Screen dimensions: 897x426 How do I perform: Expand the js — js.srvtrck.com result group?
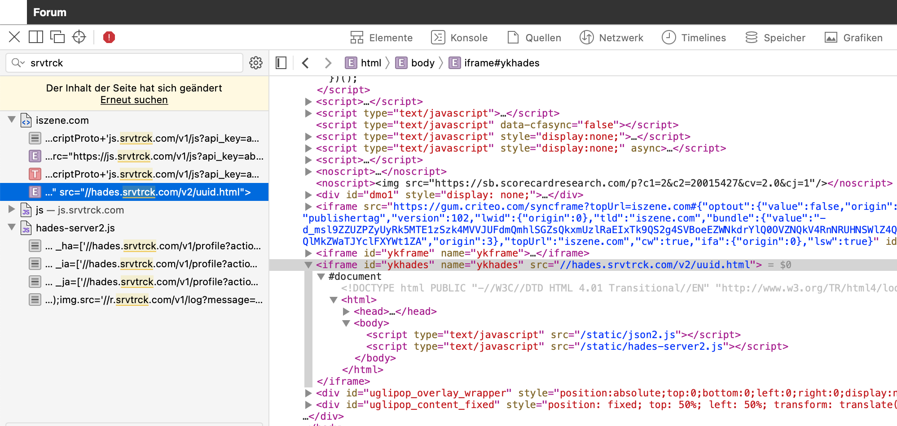pos(12,210)
